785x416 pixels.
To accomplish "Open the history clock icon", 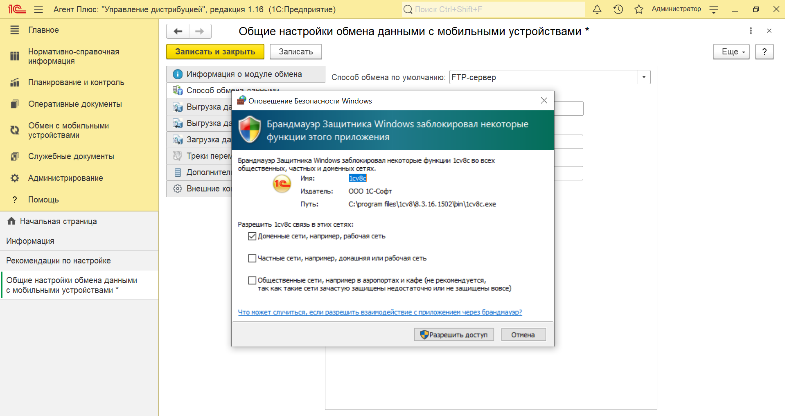I will (x=618, y=9).
